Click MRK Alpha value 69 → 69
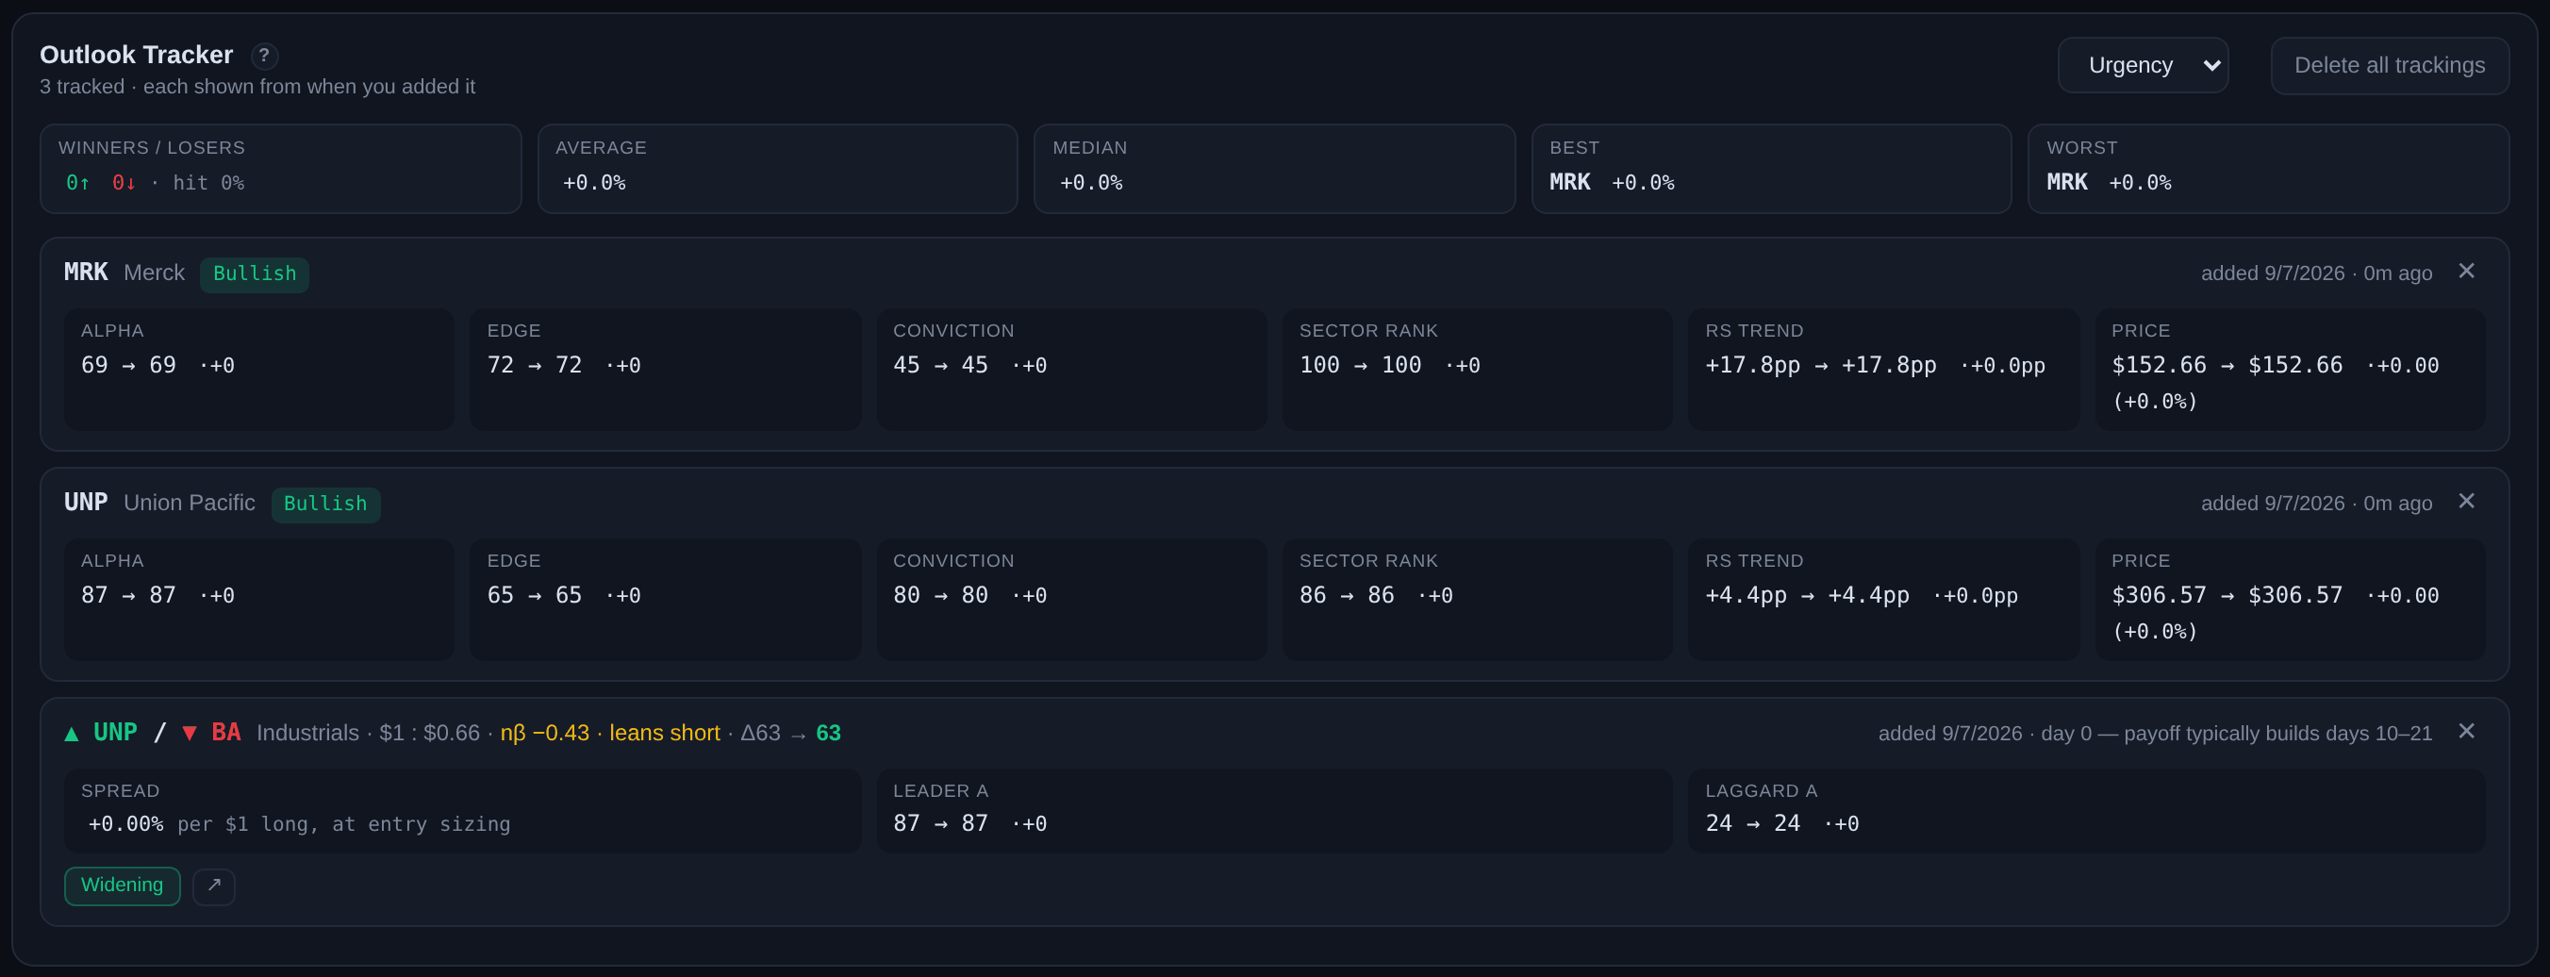Viewport: 2550px width, 977px height. (x=128, y=365)
